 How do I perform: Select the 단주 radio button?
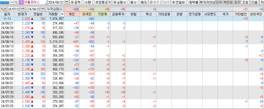tap(161, 2)
